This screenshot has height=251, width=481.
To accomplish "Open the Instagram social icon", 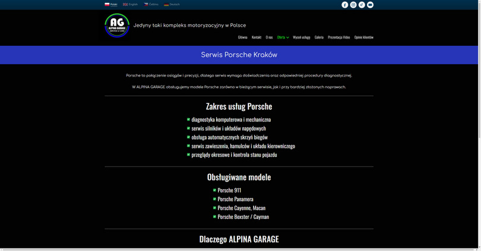I will point(353,5).
